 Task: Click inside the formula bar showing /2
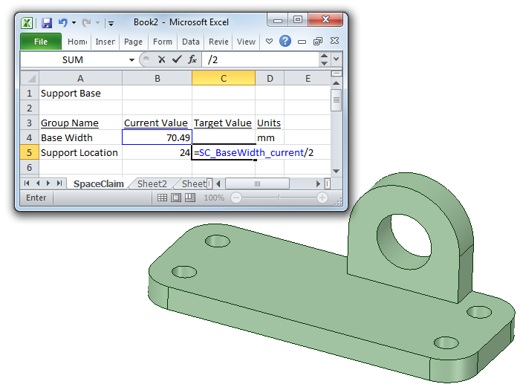click(260, 59)
